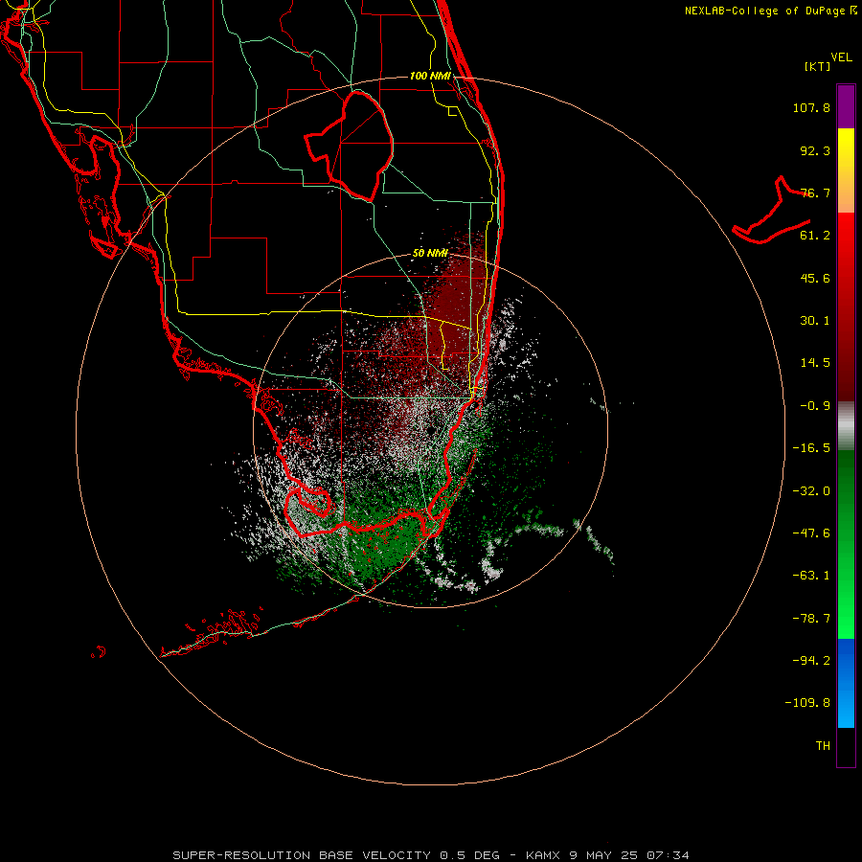Click the -16.5 legend value
Image resolution: width=862 pixels, height=862 pixels.
coord(811,448)
